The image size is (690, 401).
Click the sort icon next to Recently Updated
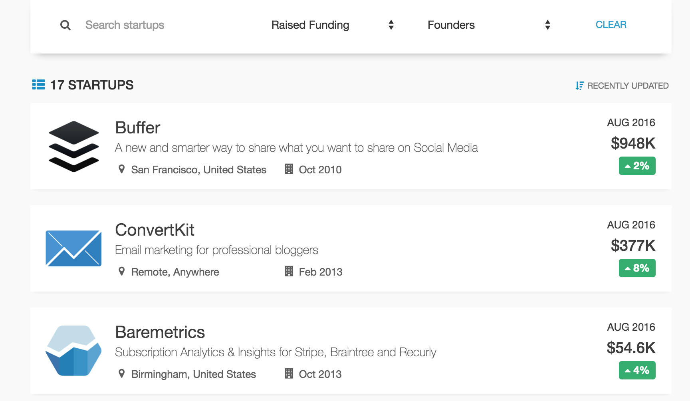click(579, 86)
